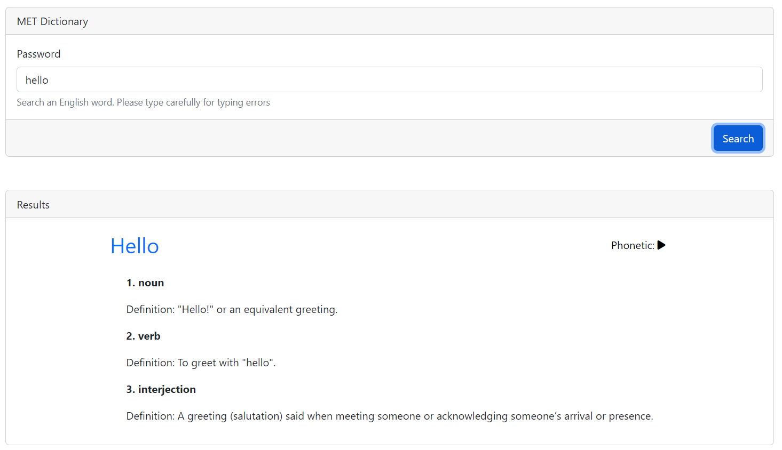This screenshot has height=450, width=782.
Task: Click the blue Search button to look up word
Action: click(x=738, y=138)
